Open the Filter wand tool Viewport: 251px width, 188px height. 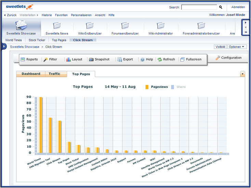[x=50, y=59]
